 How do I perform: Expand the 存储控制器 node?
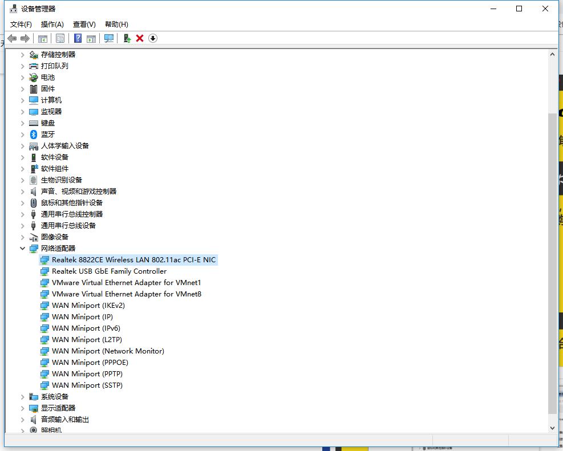[x=23, y=55]
